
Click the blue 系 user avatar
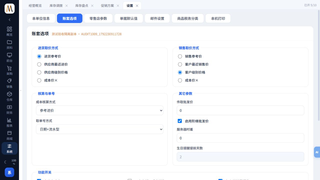point(9,172)
